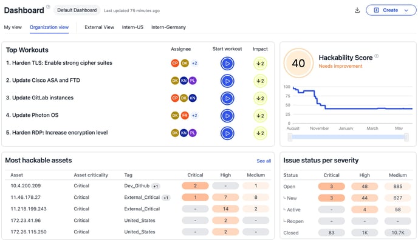Screen dimensions: 418x240
Task: Click Closed critical issues count 83
Action: tap(331, 233)
